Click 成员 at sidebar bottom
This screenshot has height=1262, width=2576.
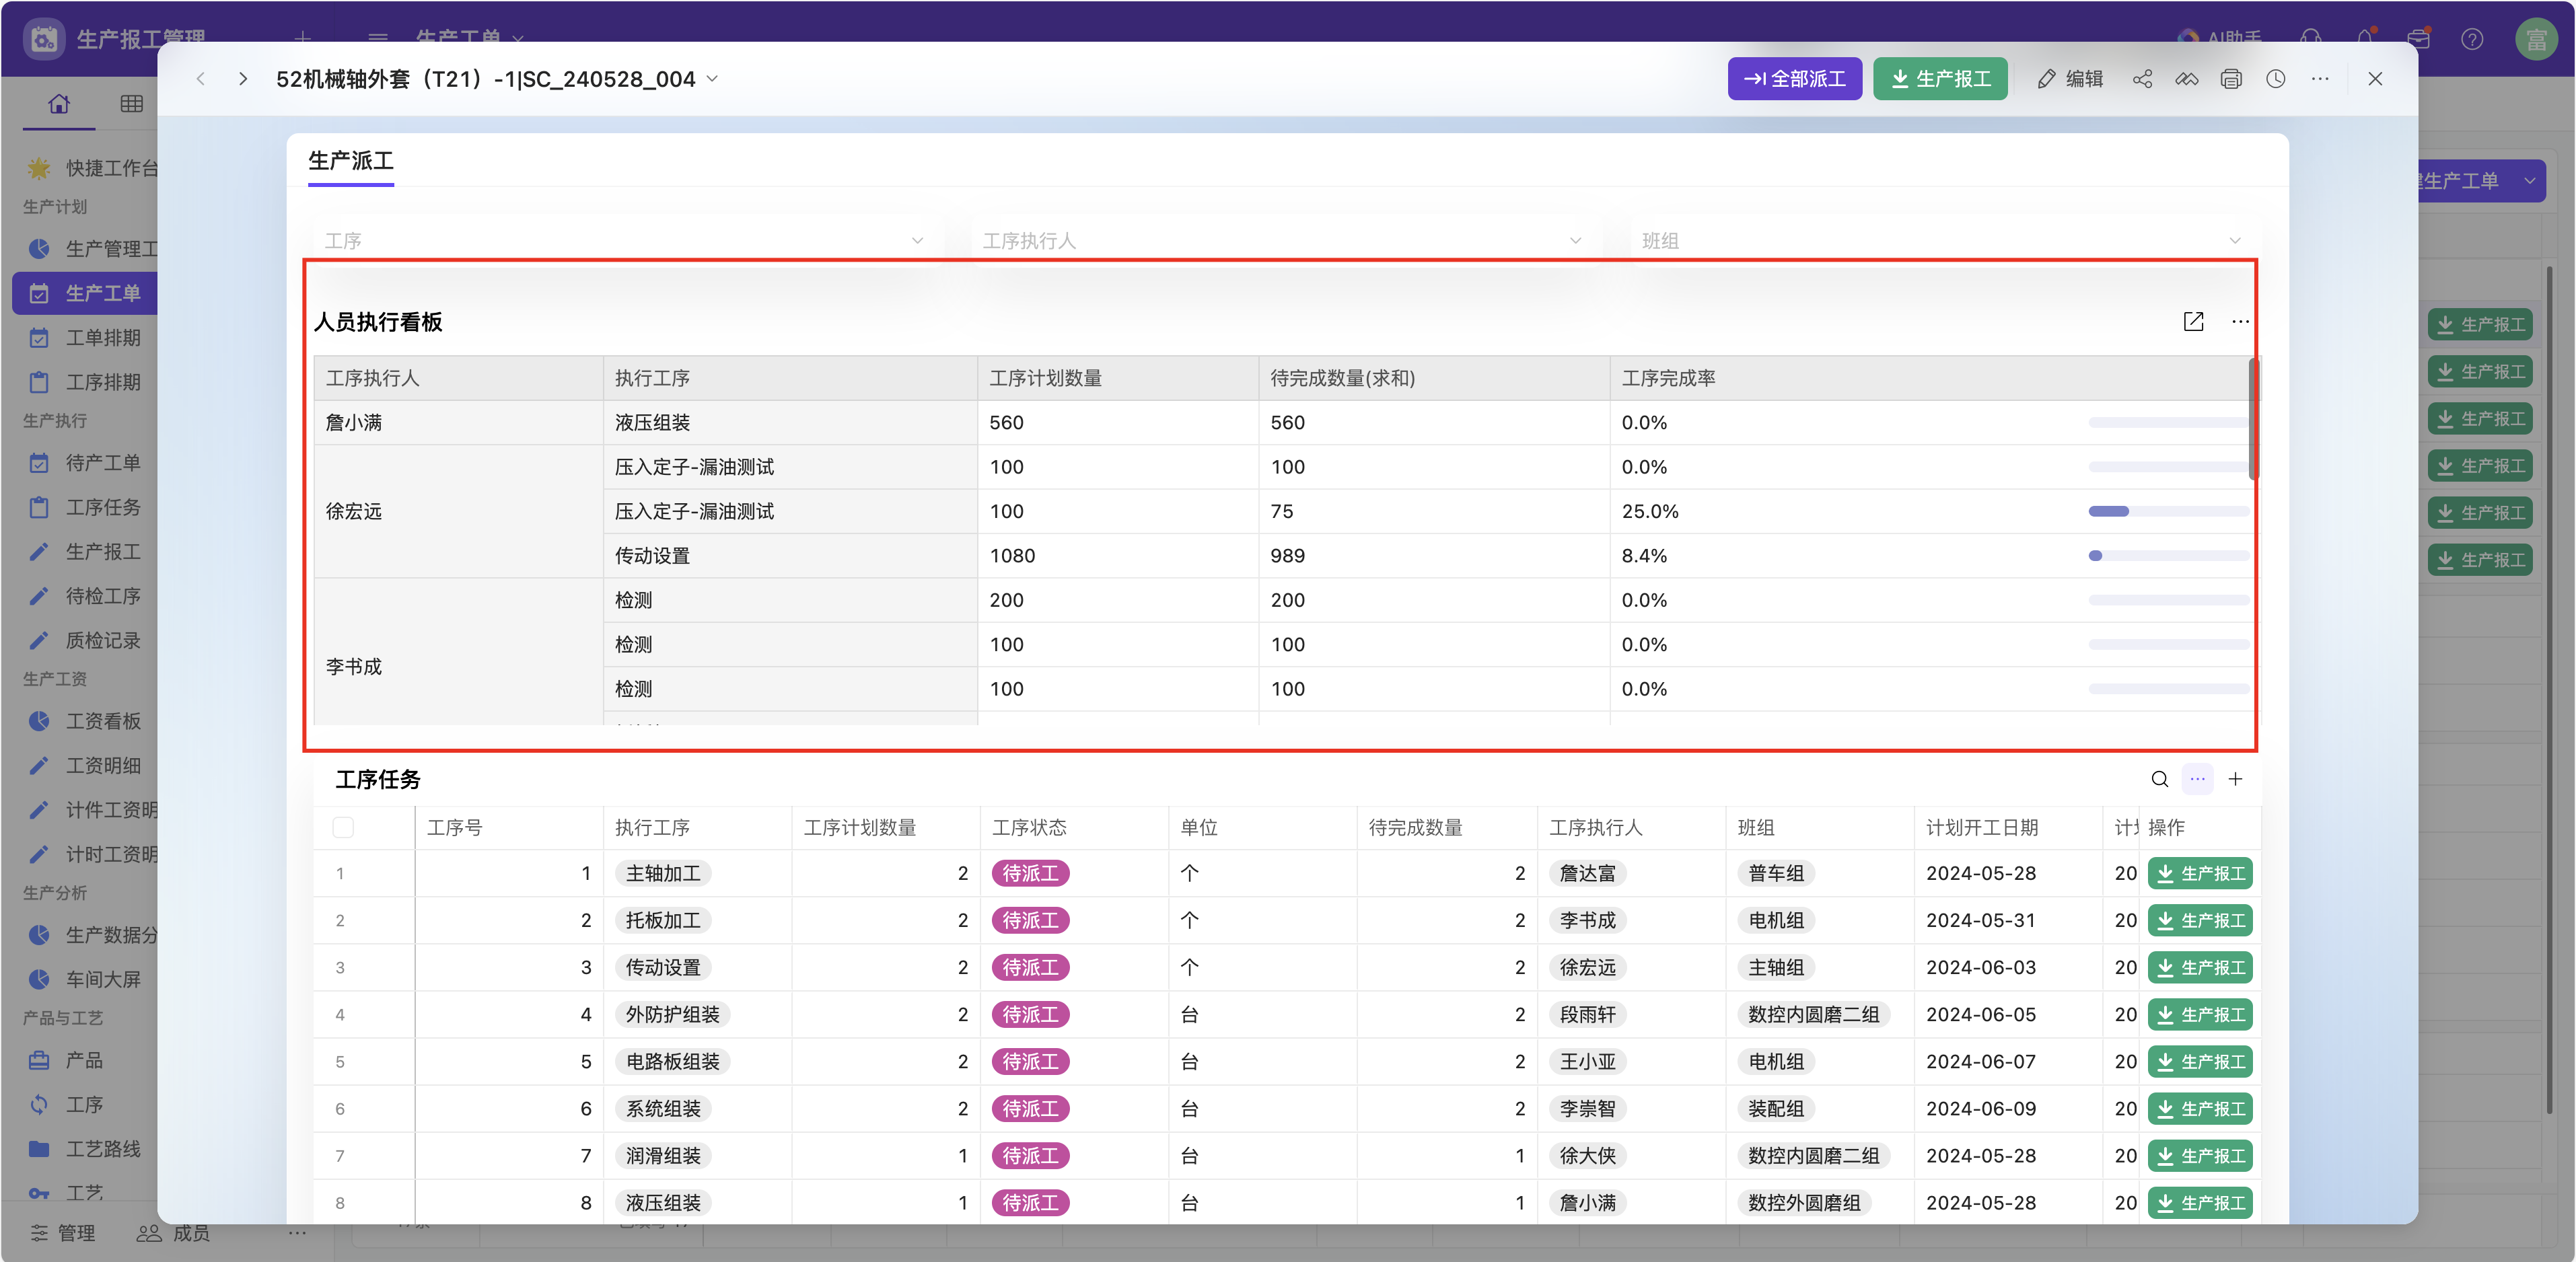point(173,1233)
